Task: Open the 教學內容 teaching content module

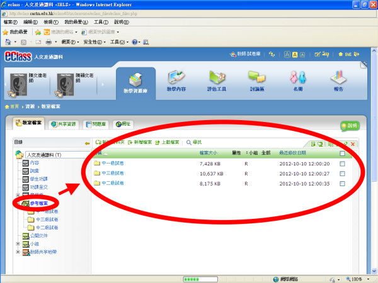Action: 176,81
